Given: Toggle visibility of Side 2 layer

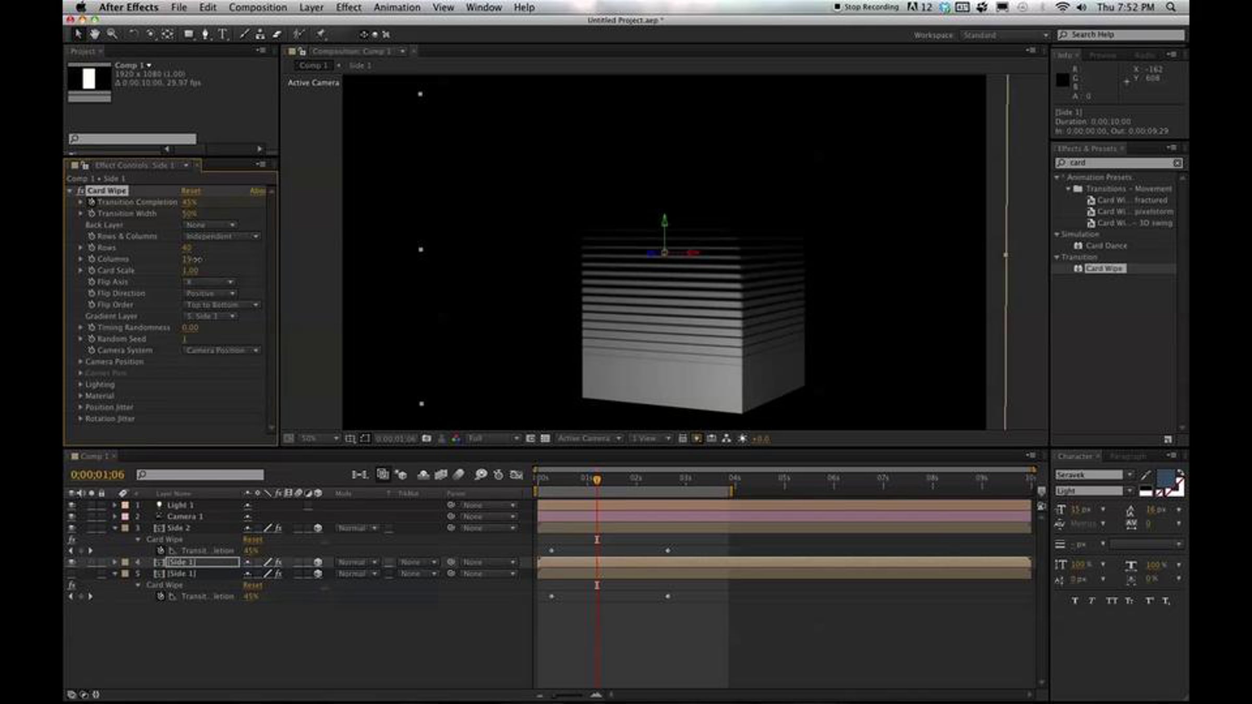Looking at the screenshot, I should coord(72,528).
